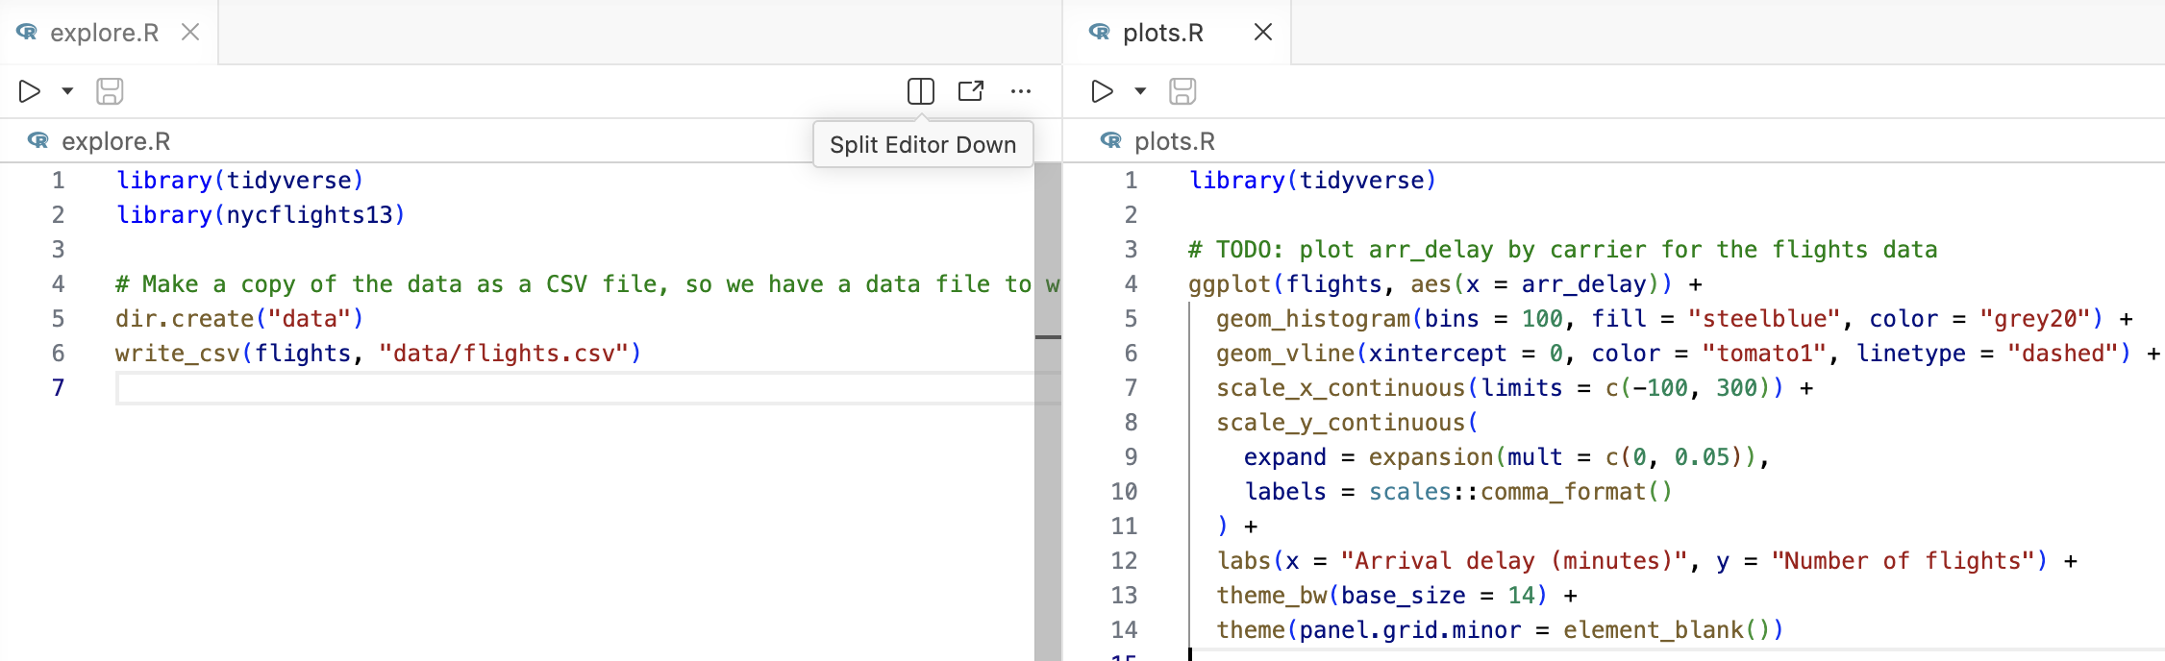
Task: Click "data/flights.csv" string in explore.R
Action: [504, 354]
